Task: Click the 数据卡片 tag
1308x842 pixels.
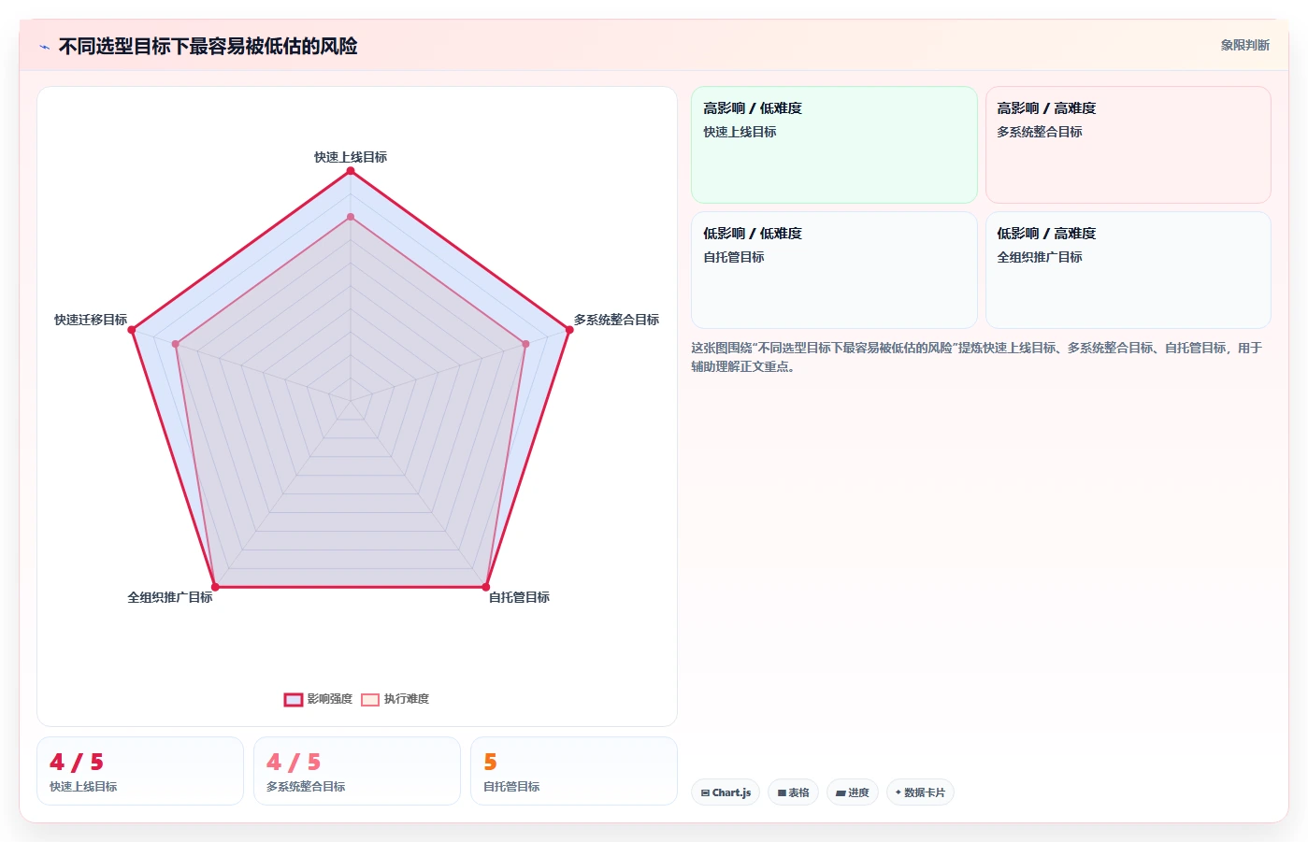Action: (x=920, y=792)
